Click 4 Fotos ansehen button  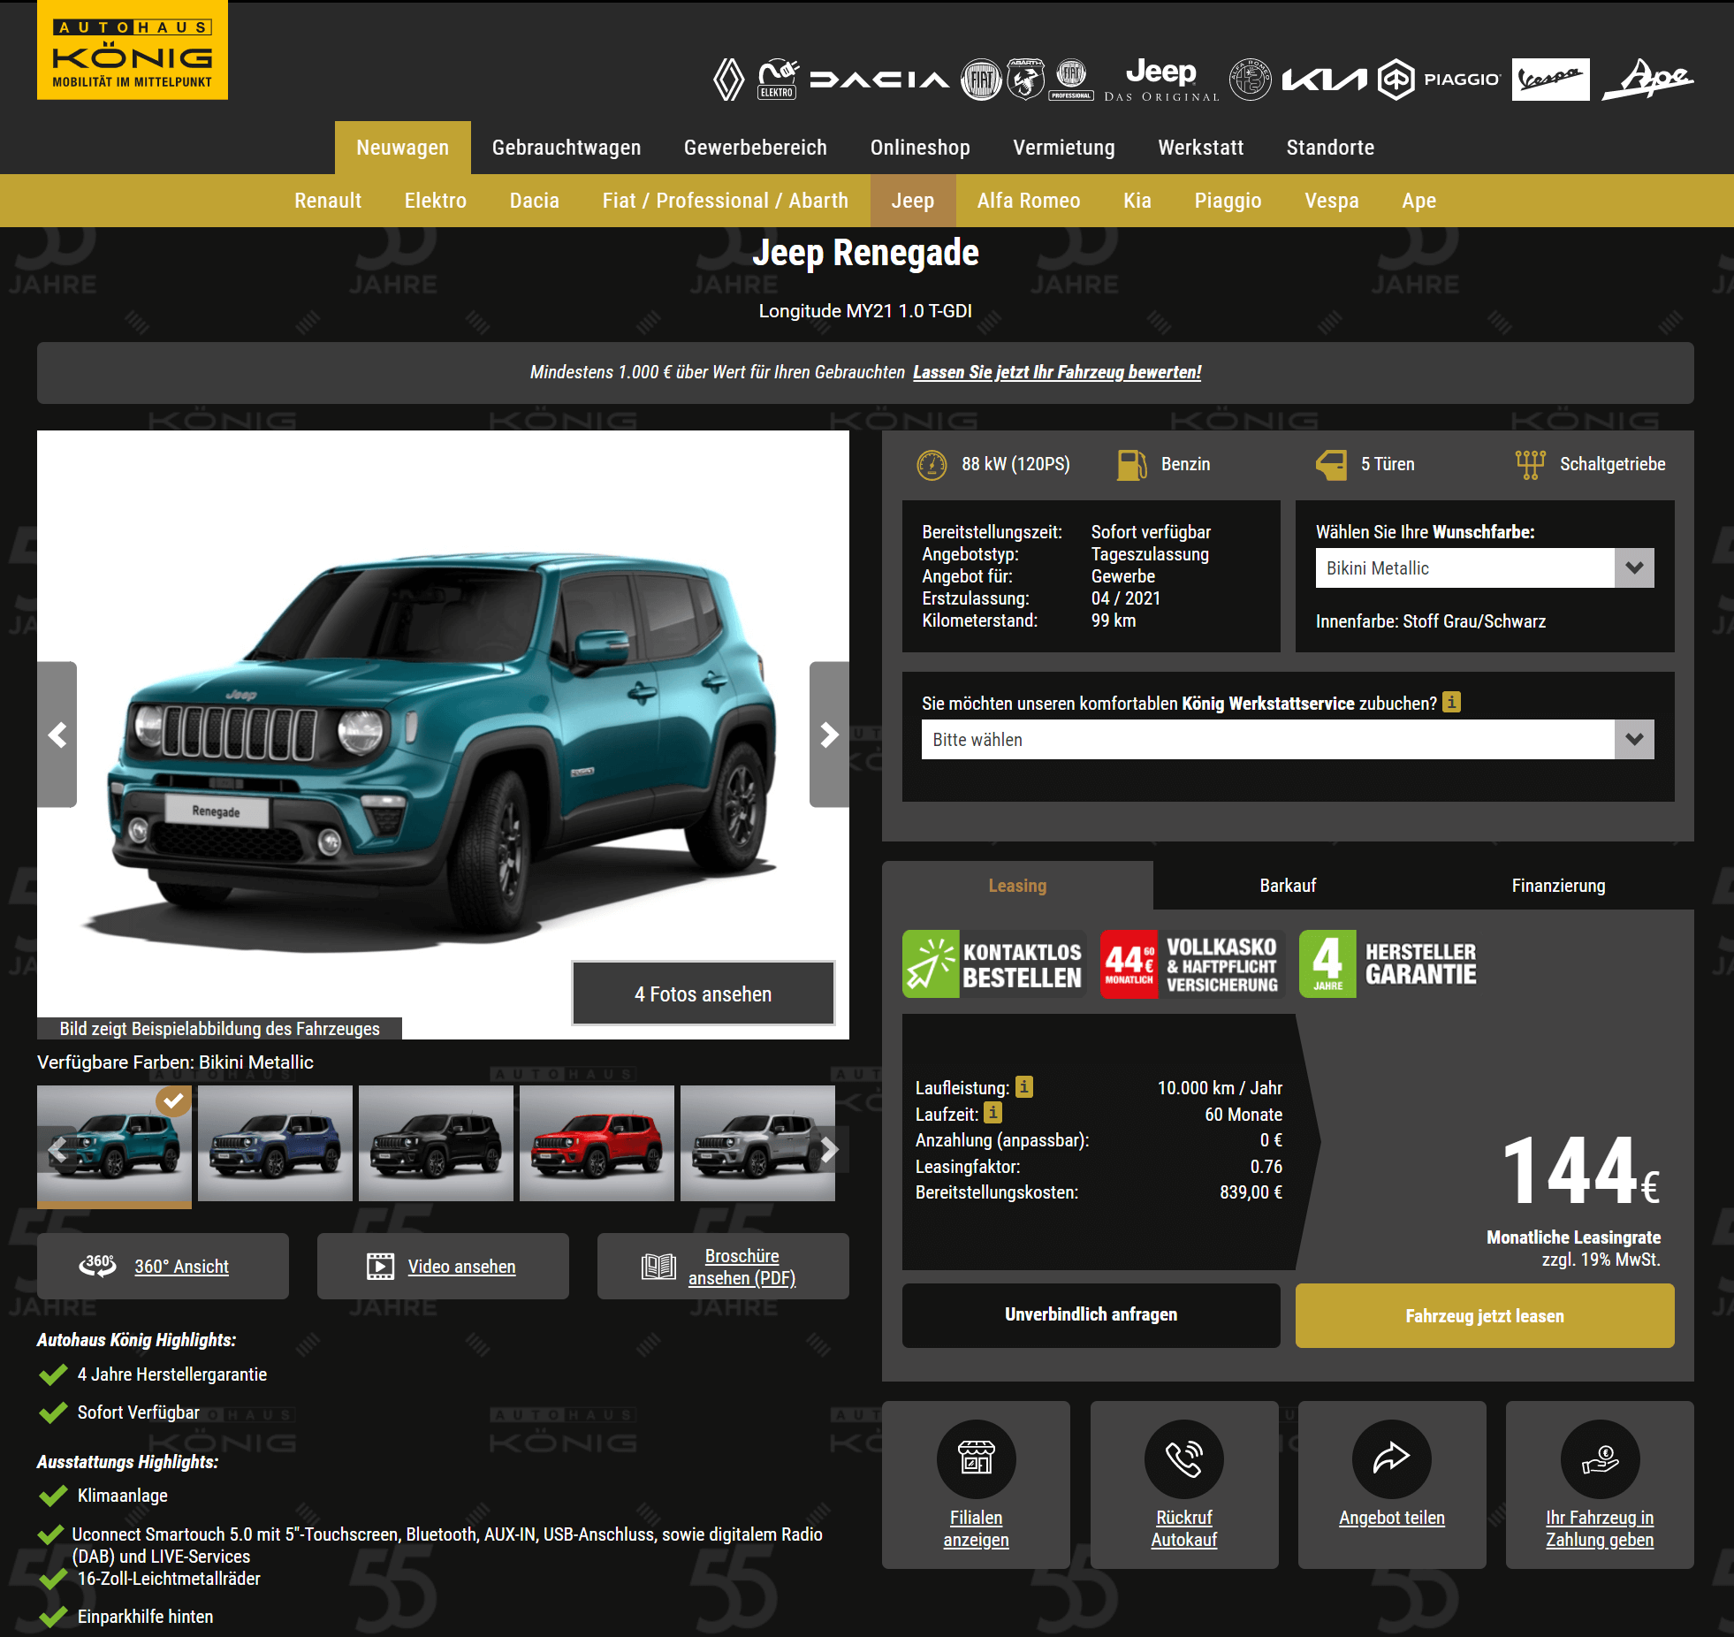tap(703, 994)
